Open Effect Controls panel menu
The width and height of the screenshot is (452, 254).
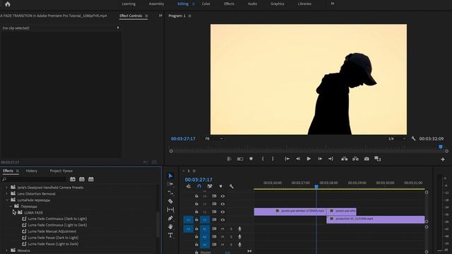[146, 16]
